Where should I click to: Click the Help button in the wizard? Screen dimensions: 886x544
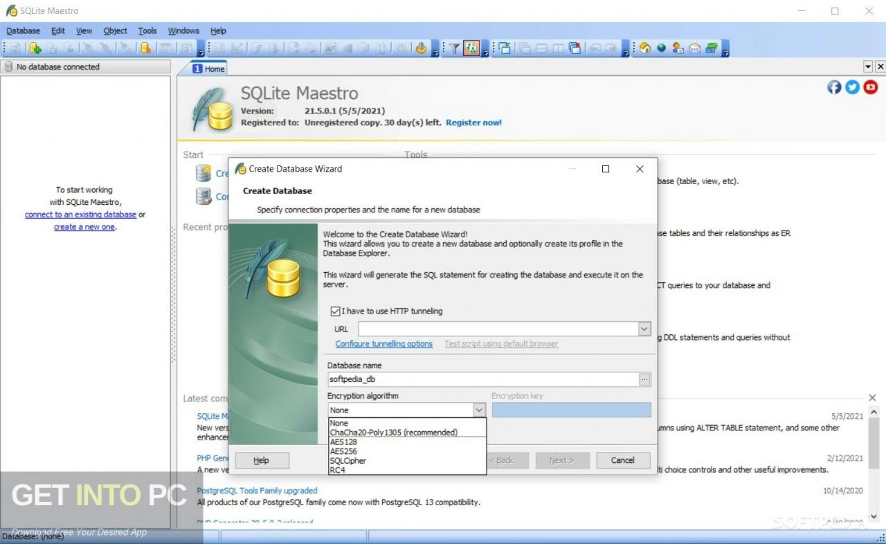261,460
